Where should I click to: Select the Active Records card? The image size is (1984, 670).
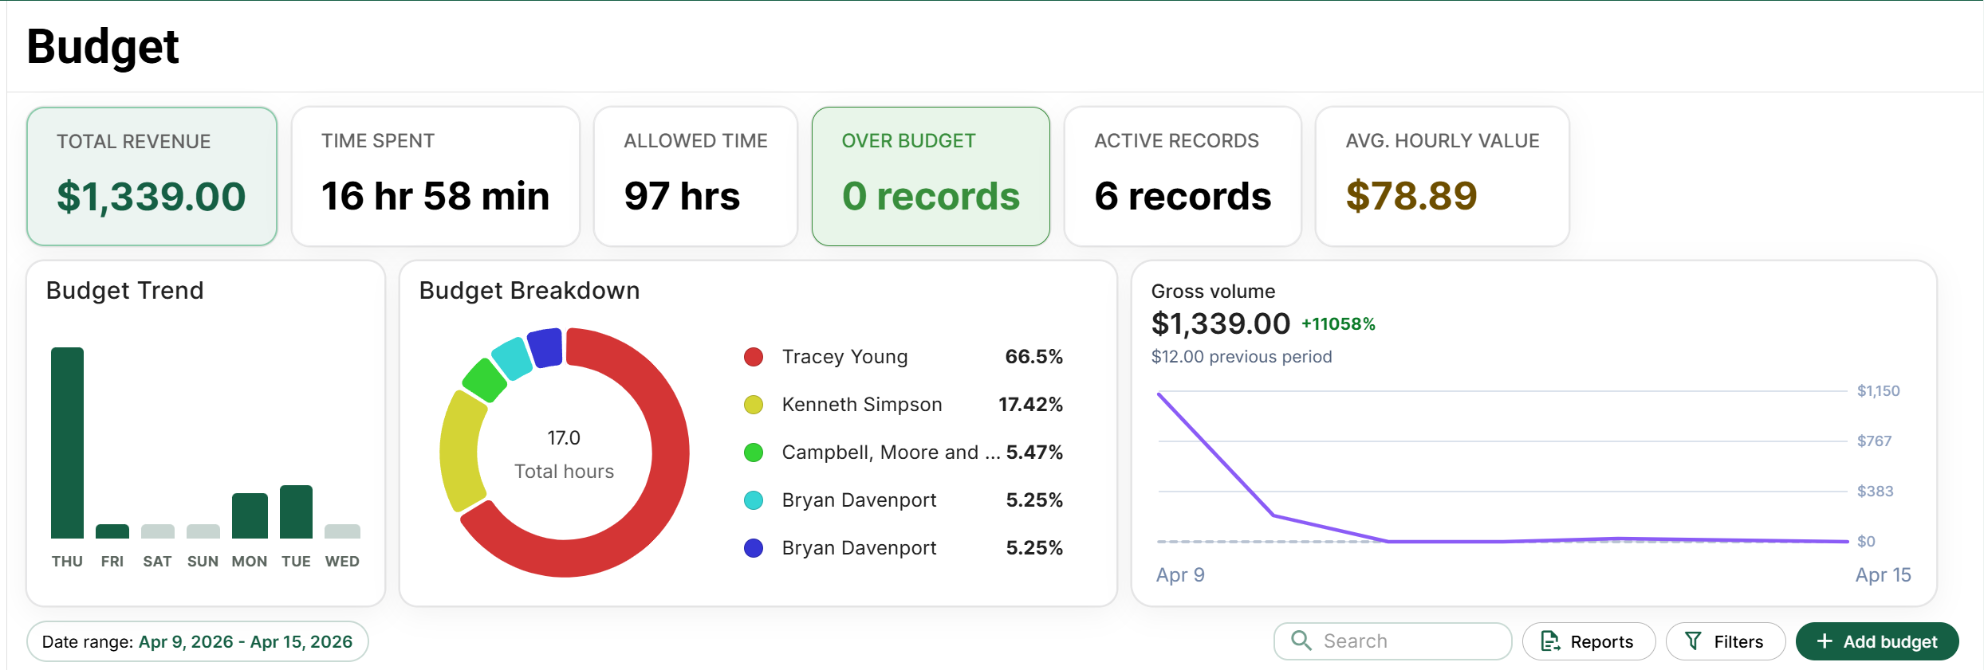[1182, 176]
